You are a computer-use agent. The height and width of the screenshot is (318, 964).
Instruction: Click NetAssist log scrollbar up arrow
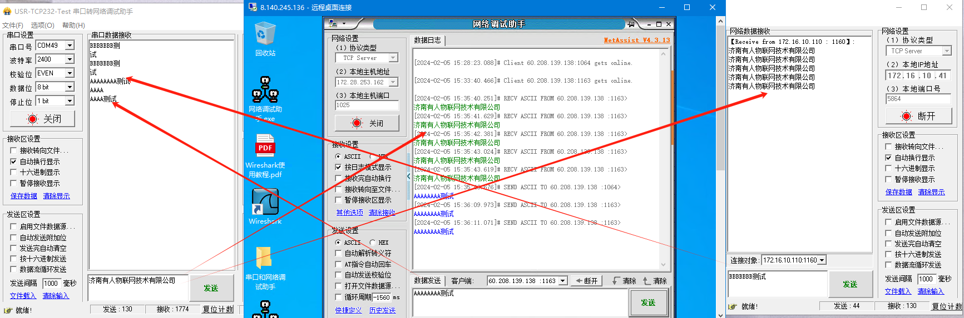663,54
